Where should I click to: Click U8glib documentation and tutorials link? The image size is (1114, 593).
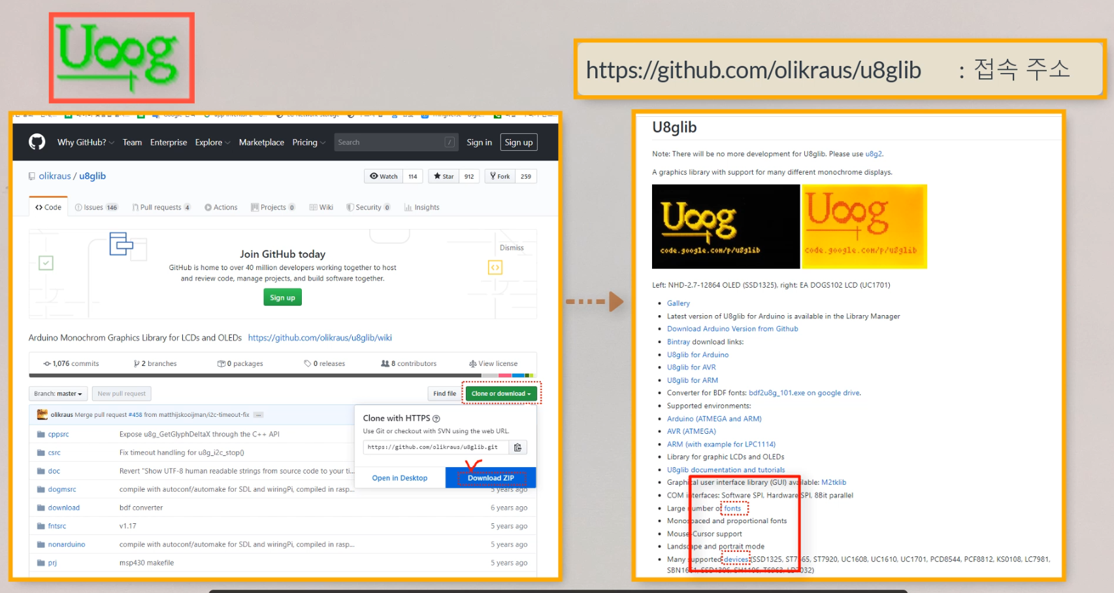(726, 470)
